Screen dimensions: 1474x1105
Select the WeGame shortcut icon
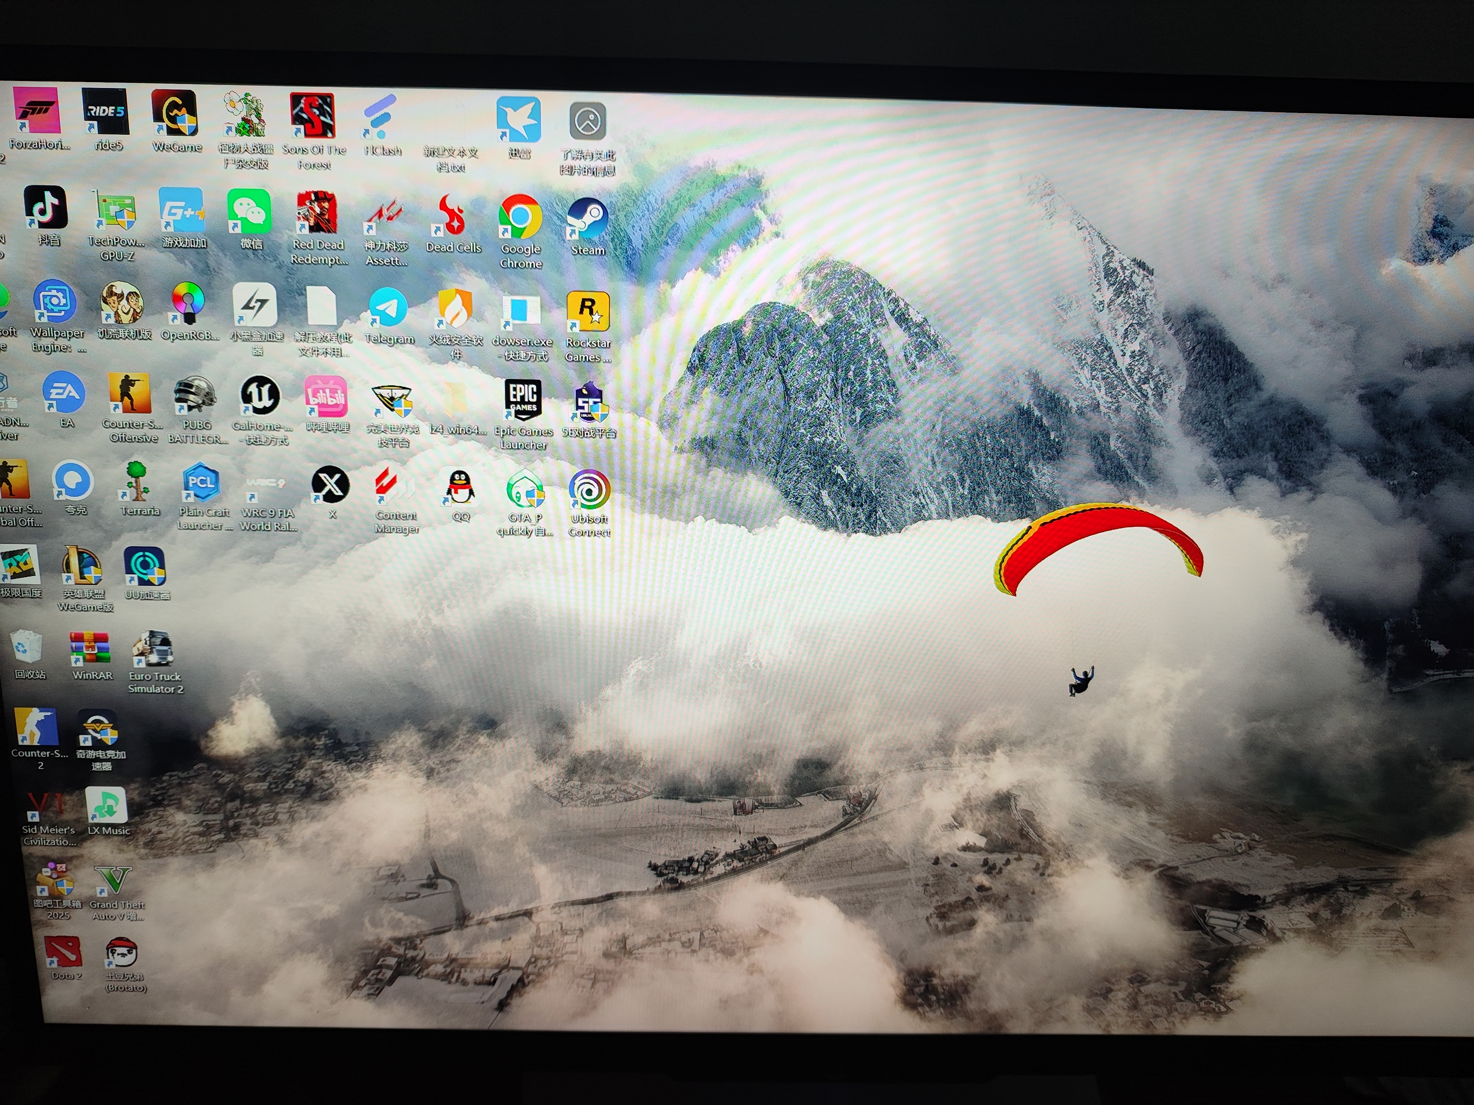(175, 113)
